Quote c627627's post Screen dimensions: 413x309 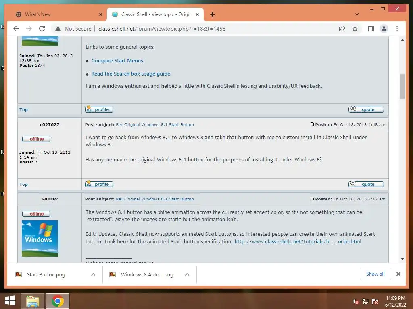tap(366, 184)
